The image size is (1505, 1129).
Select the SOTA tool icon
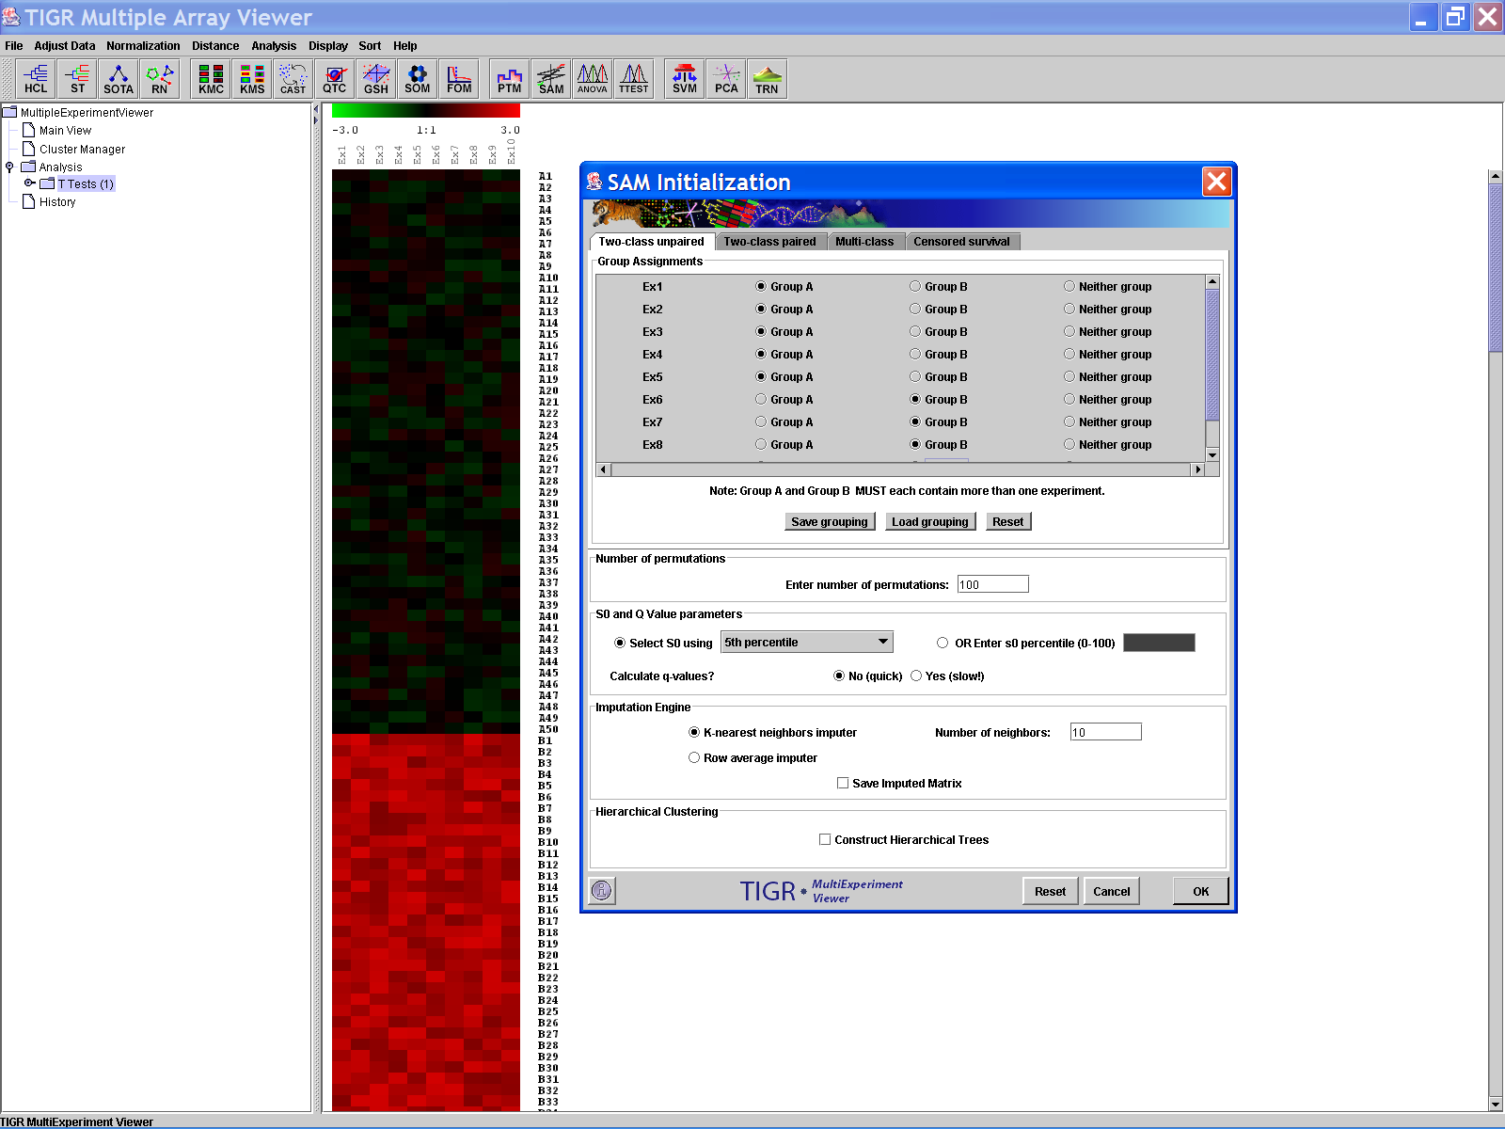click(x=119, y=79)
